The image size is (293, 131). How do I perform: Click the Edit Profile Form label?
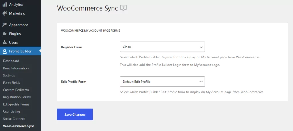tap(74, 82)
